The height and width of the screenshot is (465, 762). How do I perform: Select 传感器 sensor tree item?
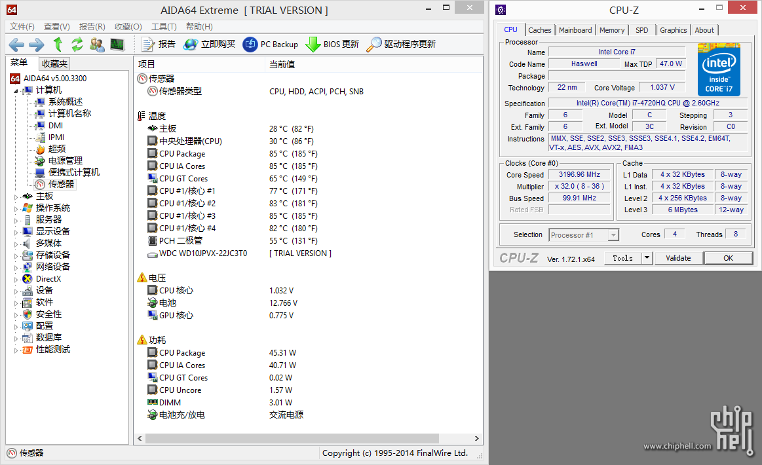61,184
